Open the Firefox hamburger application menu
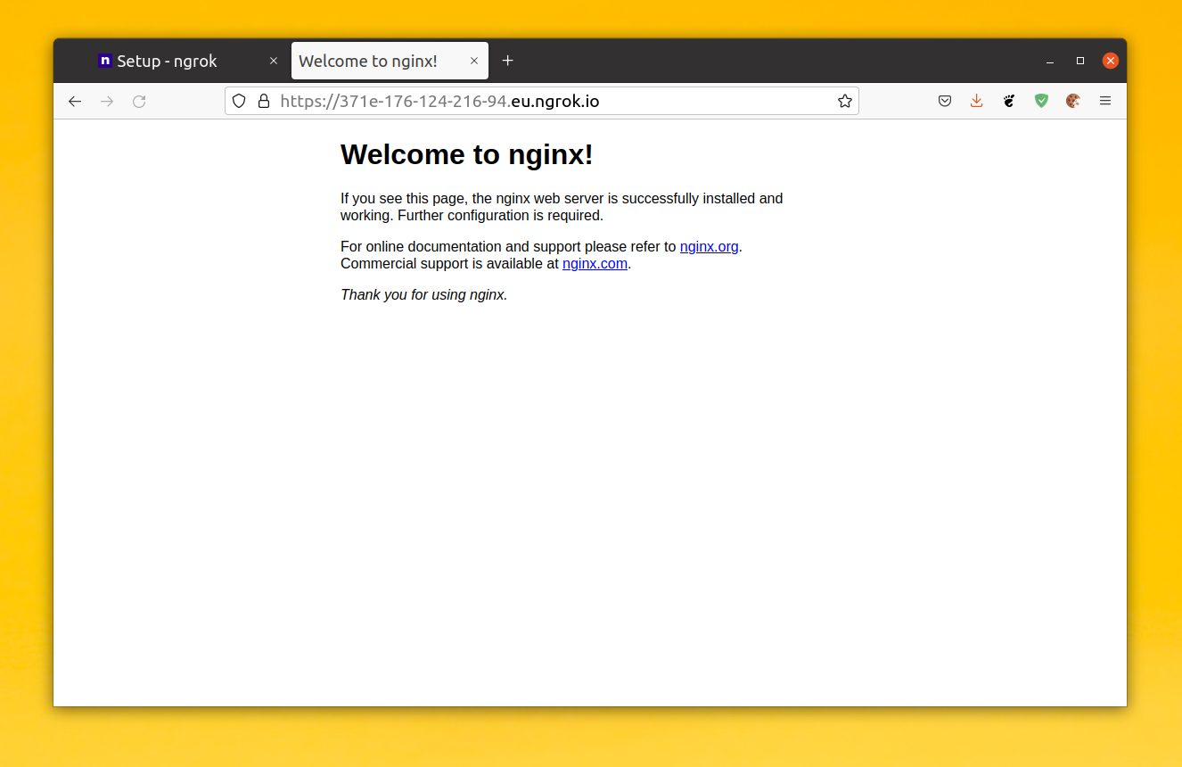Viewport: 1182px width, 767px height. 1105,102
